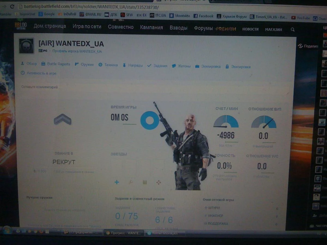Image resolution: width=327 pixels, height=245 pixels.
Task: Switch to the Техника tab
Action: coord(108,65)
